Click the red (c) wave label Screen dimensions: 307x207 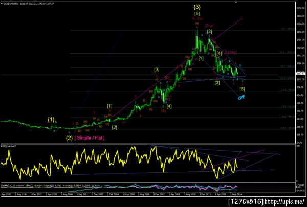tap(168, 99)
